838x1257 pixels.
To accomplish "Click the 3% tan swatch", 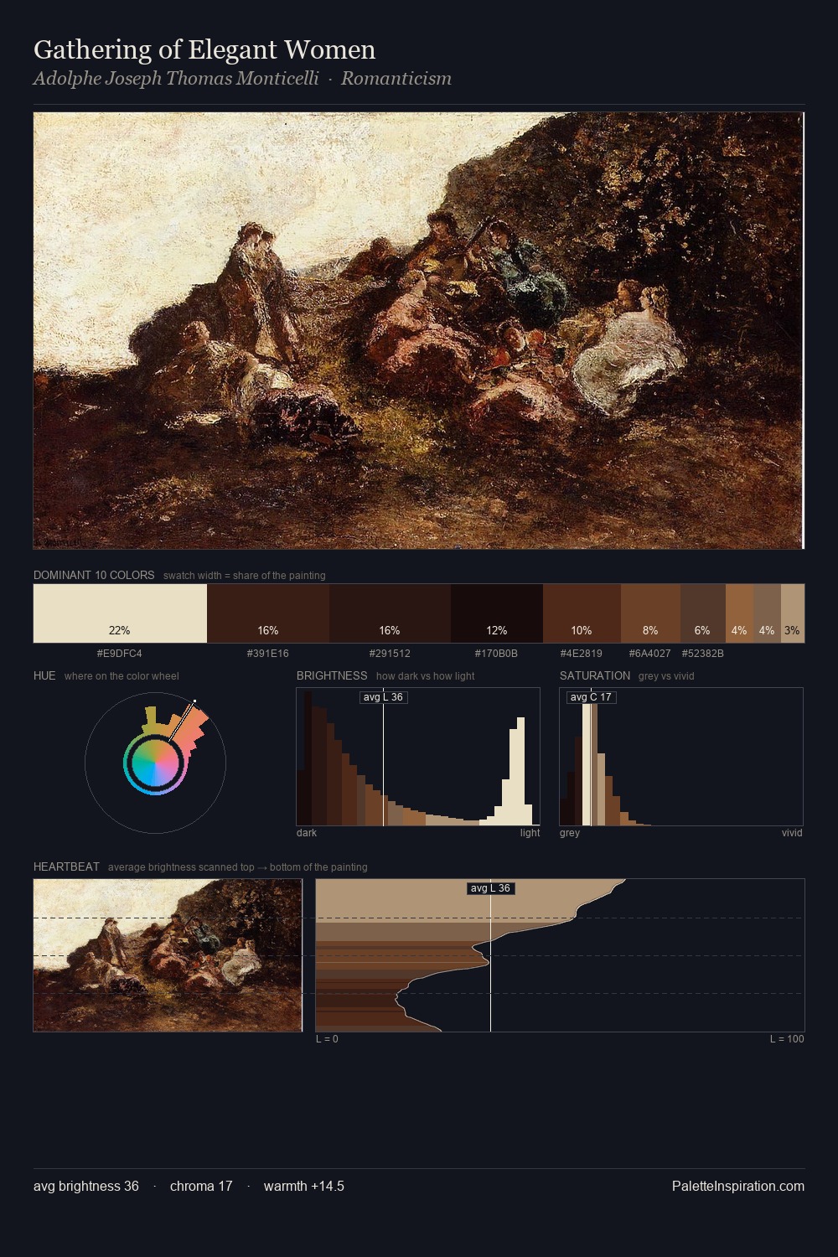I will [x=793, y=613].
